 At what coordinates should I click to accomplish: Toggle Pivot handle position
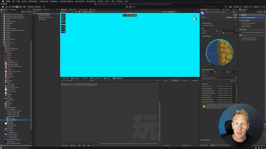[31, 7]
